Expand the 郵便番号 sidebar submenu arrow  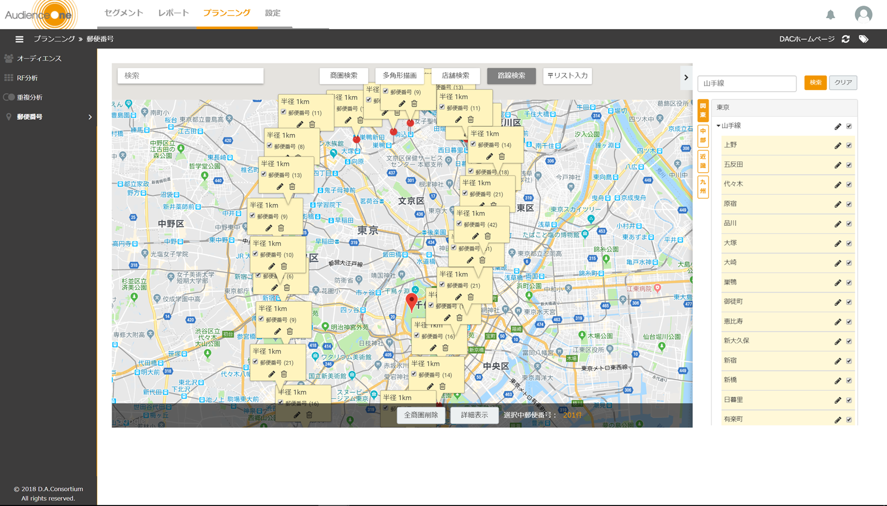[x=90, y=117]
